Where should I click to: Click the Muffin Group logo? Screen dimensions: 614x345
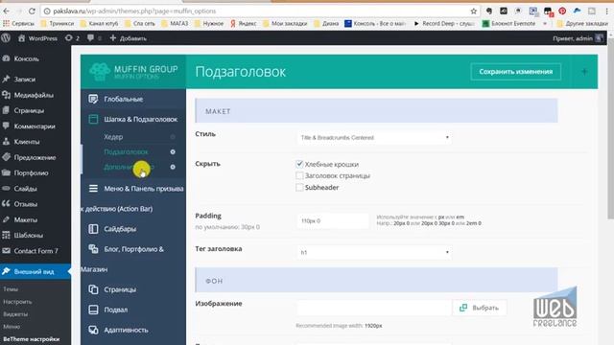point(133,72)
